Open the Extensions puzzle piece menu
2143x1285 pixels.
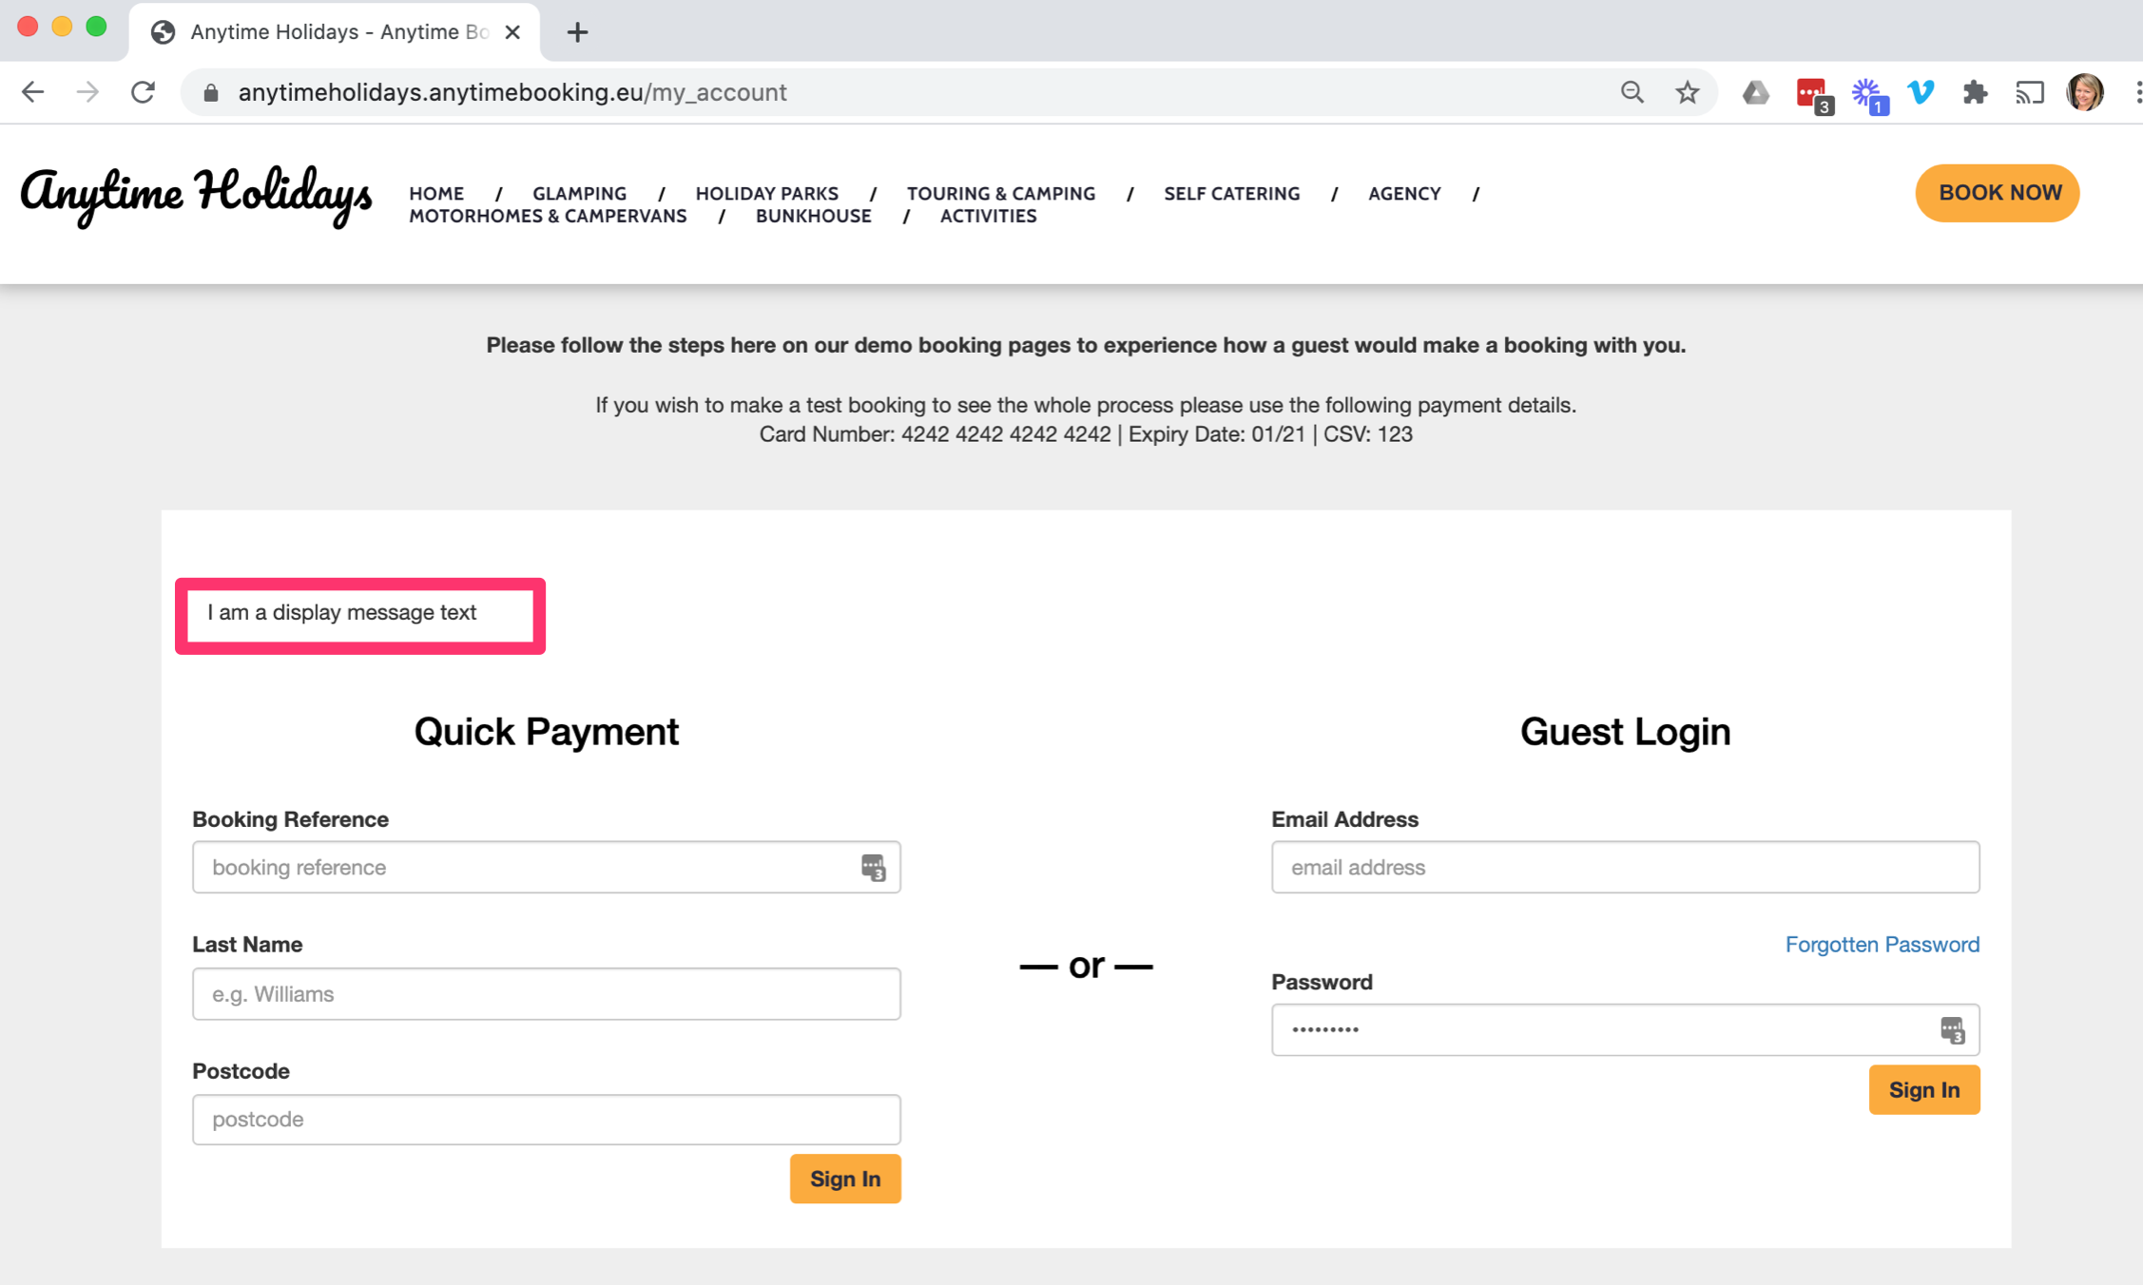tap(1975, 92)
